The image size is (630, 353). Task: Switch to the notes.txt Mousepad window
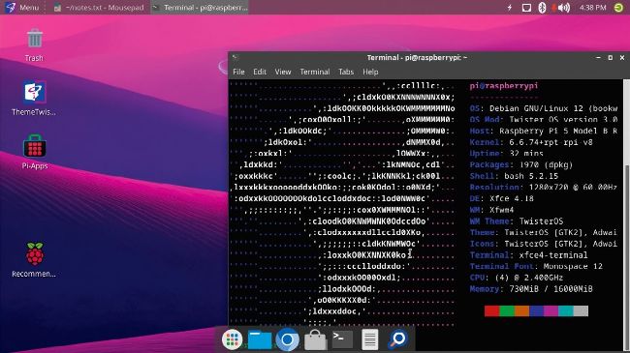[x=99, y=7]
